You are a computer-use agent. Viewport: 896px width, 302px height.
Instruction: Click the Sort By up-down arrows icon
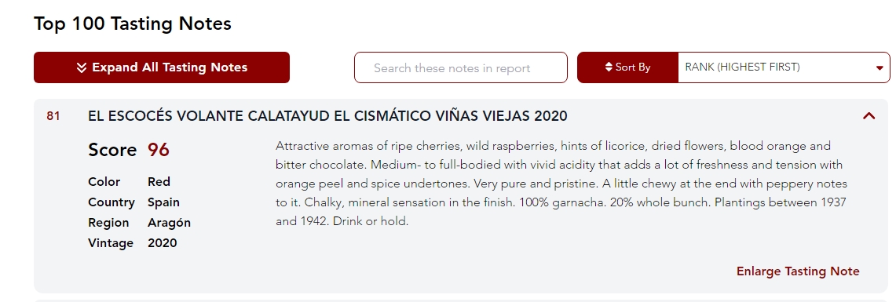609,67
